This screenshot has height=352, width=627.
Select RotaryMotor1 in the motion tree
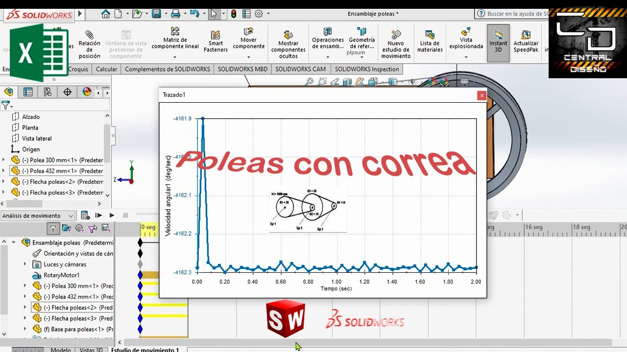pyautogui.click(x=61, y=275)
